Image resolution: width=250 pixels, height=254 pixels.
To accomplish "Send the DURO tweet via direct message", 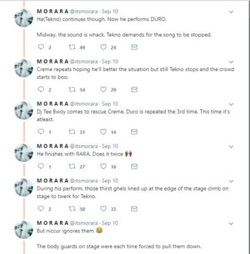I will pos(134,47).
